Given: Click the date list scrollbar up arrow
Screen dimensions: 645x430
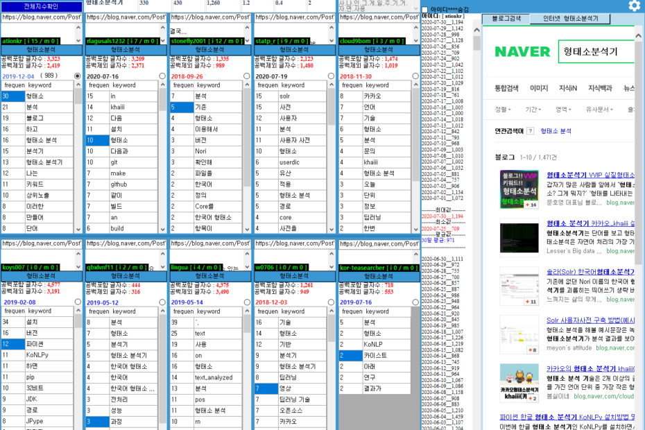Looking at the screenshot, I should (476, 30).
